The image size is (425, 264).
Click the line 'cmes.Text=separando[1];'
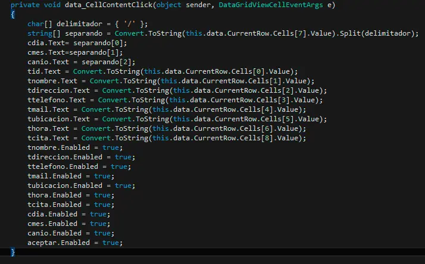pyautogui.click(x=75, y=52)
